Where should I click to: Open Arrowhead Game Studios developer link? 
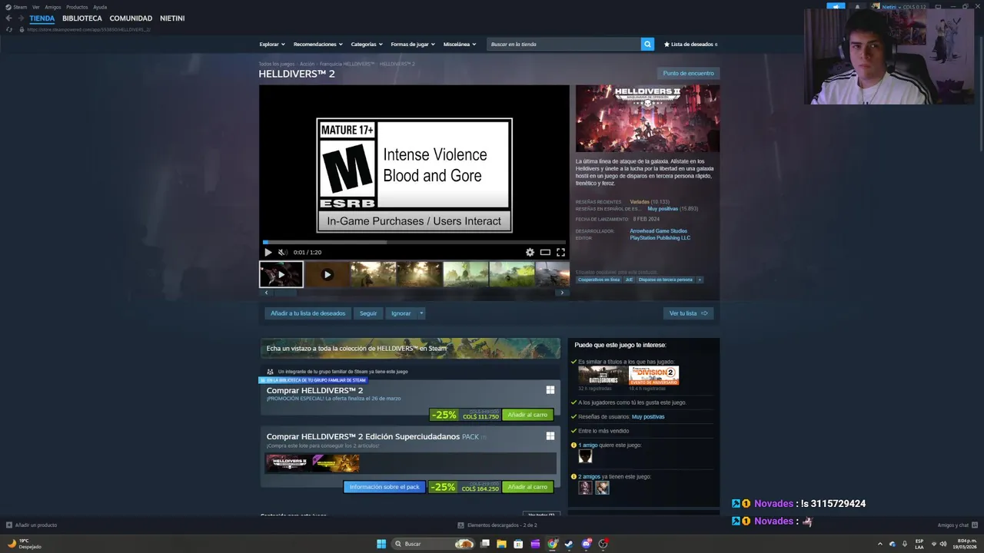click(659, 231)
